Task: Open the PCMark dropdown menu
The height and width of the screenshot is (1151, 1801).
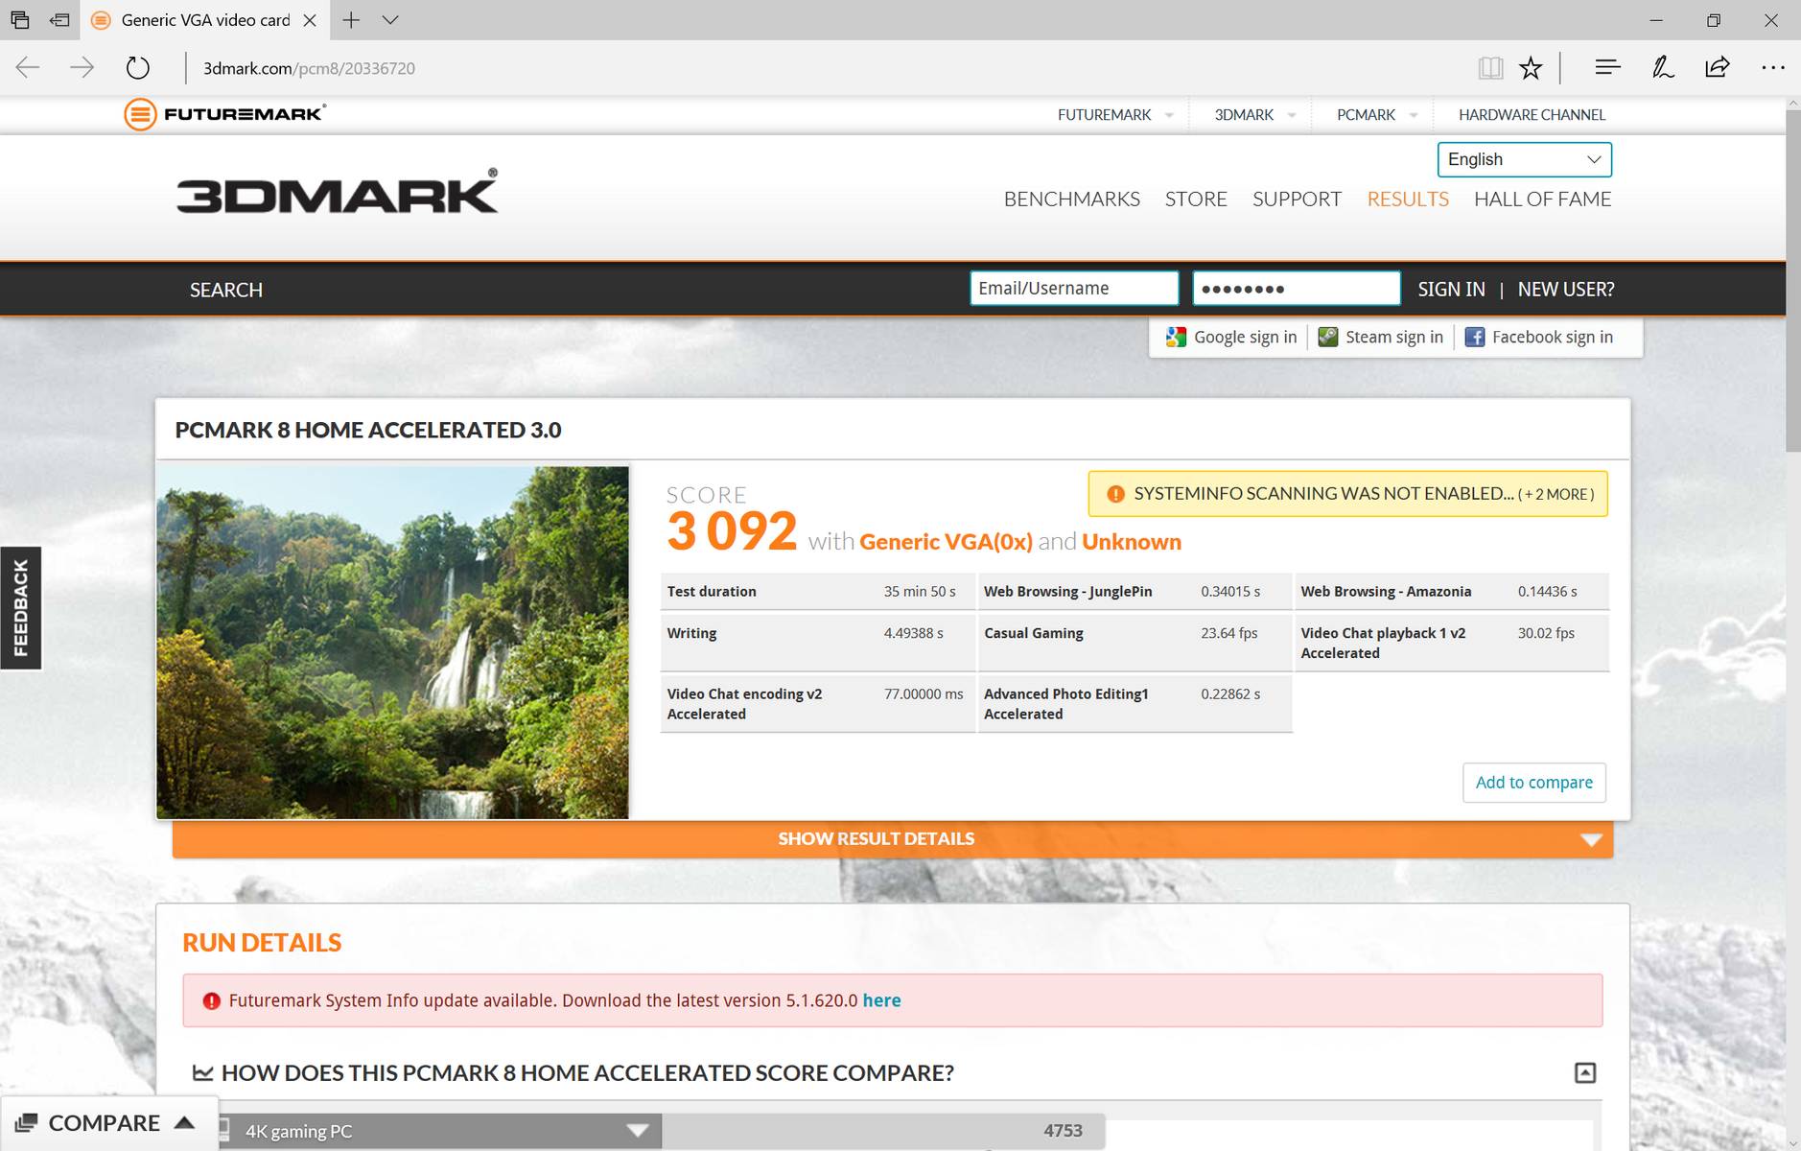Action: (x=1377, y=115)
